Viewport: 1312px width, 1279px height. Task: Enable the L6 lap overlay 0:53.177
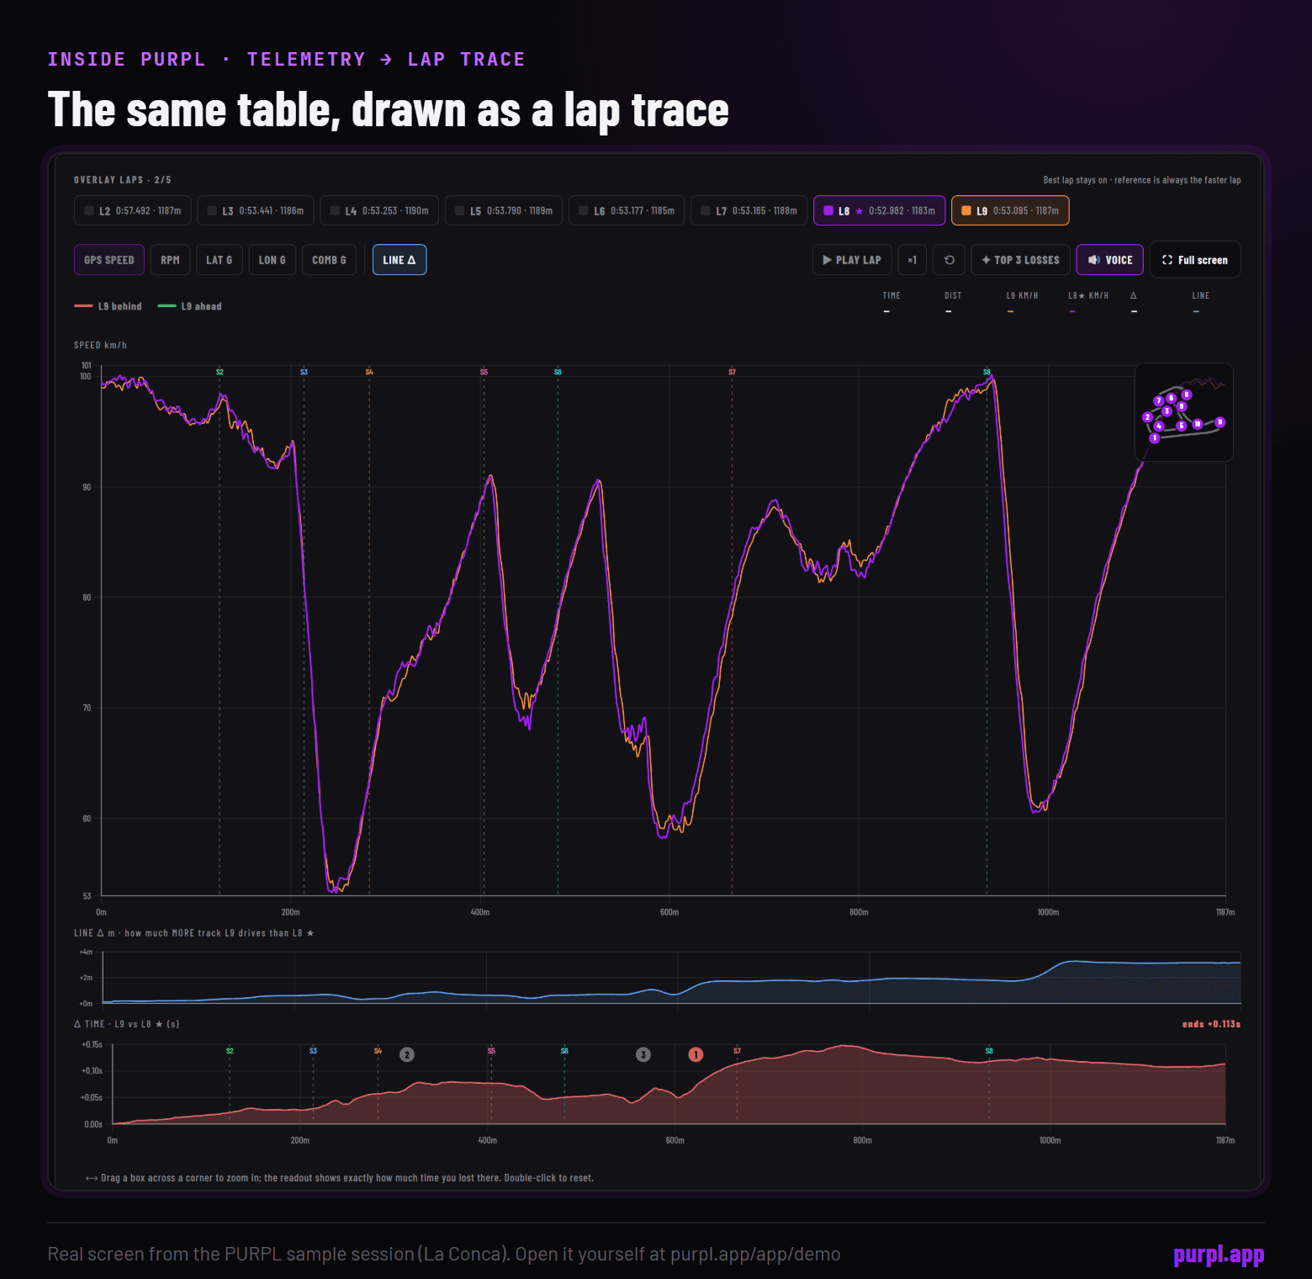pos(627,210)
